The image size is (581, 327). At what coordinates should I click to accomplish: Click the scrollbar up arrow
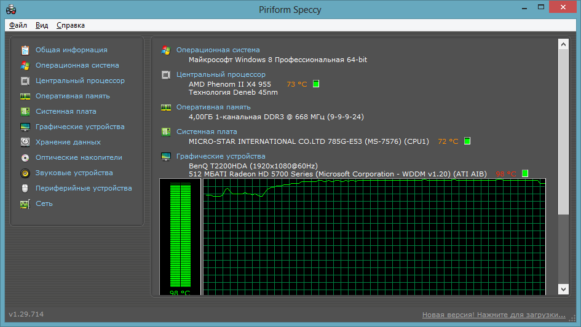point(563,44)
